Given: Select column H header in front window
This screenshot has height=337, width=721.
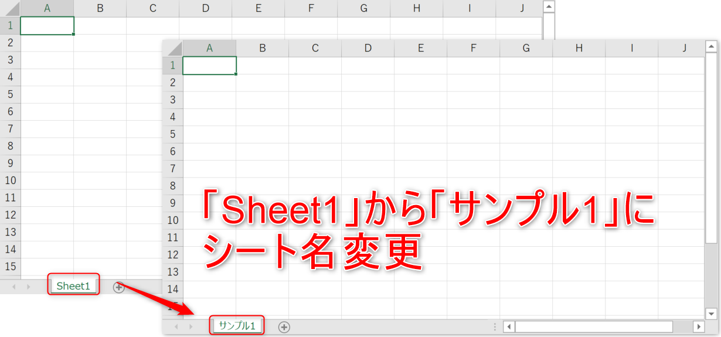Looking at the screenshot, I should pos(579,48).
